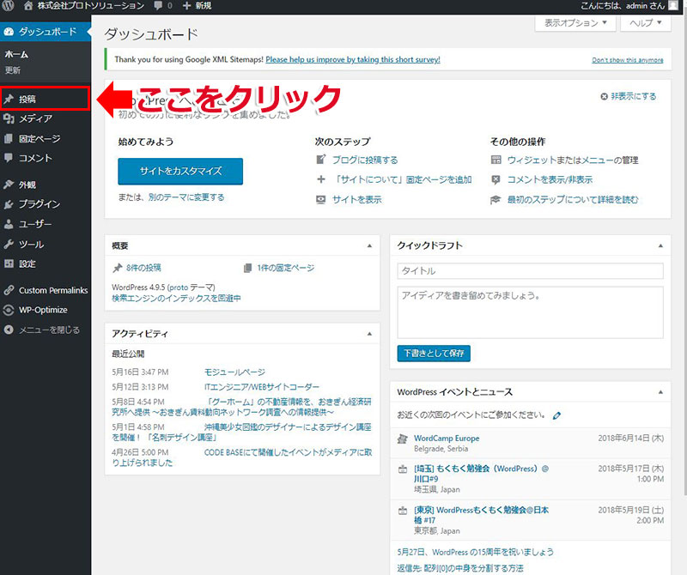The width and height of the screenshot is (687, 575).
Task: Click the WordCamp Europe event icon
Action: coord(402,439)
